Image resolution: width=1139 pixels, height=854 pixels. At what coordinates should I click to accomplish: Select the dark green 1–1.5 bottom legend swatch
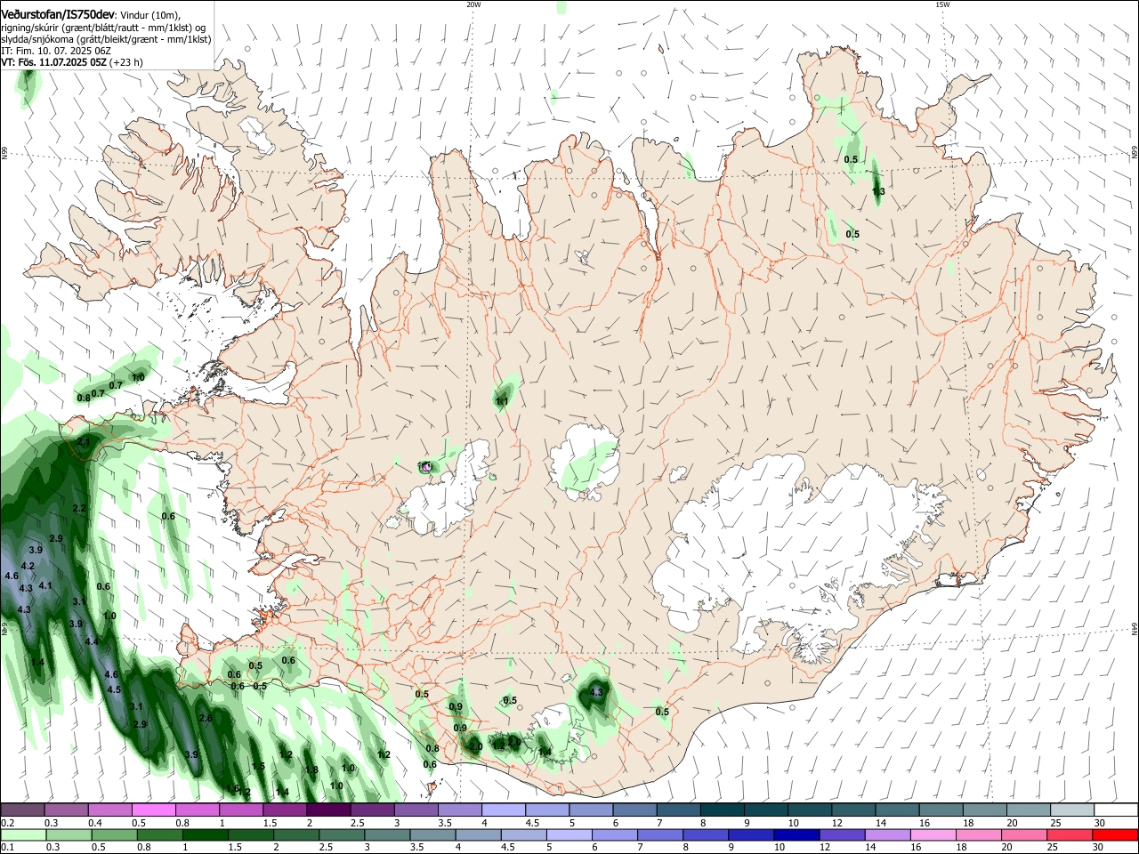[205, 834]
